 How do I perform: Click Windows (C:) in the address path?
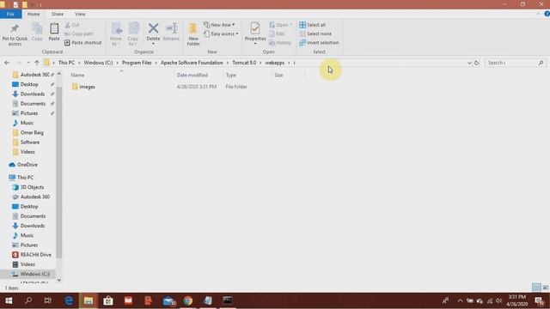pyautogui.click(x=98, y=63)
